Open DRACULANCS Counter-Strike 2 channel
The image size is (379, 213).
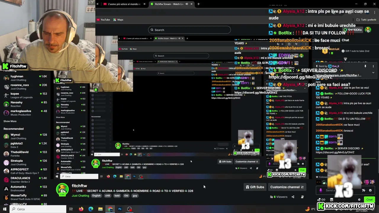[x=25, y=180]
